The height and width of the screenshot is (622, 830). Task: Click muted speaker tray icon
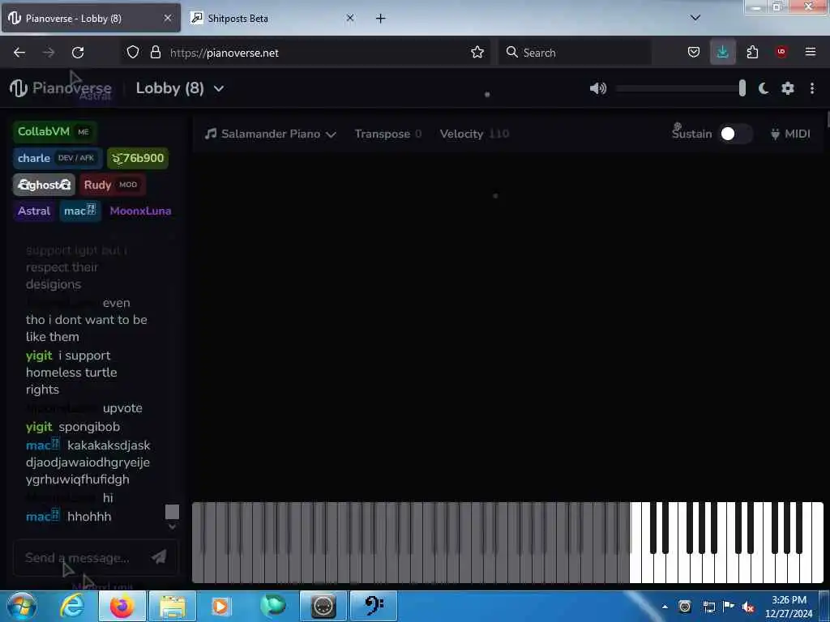point(748,607)
